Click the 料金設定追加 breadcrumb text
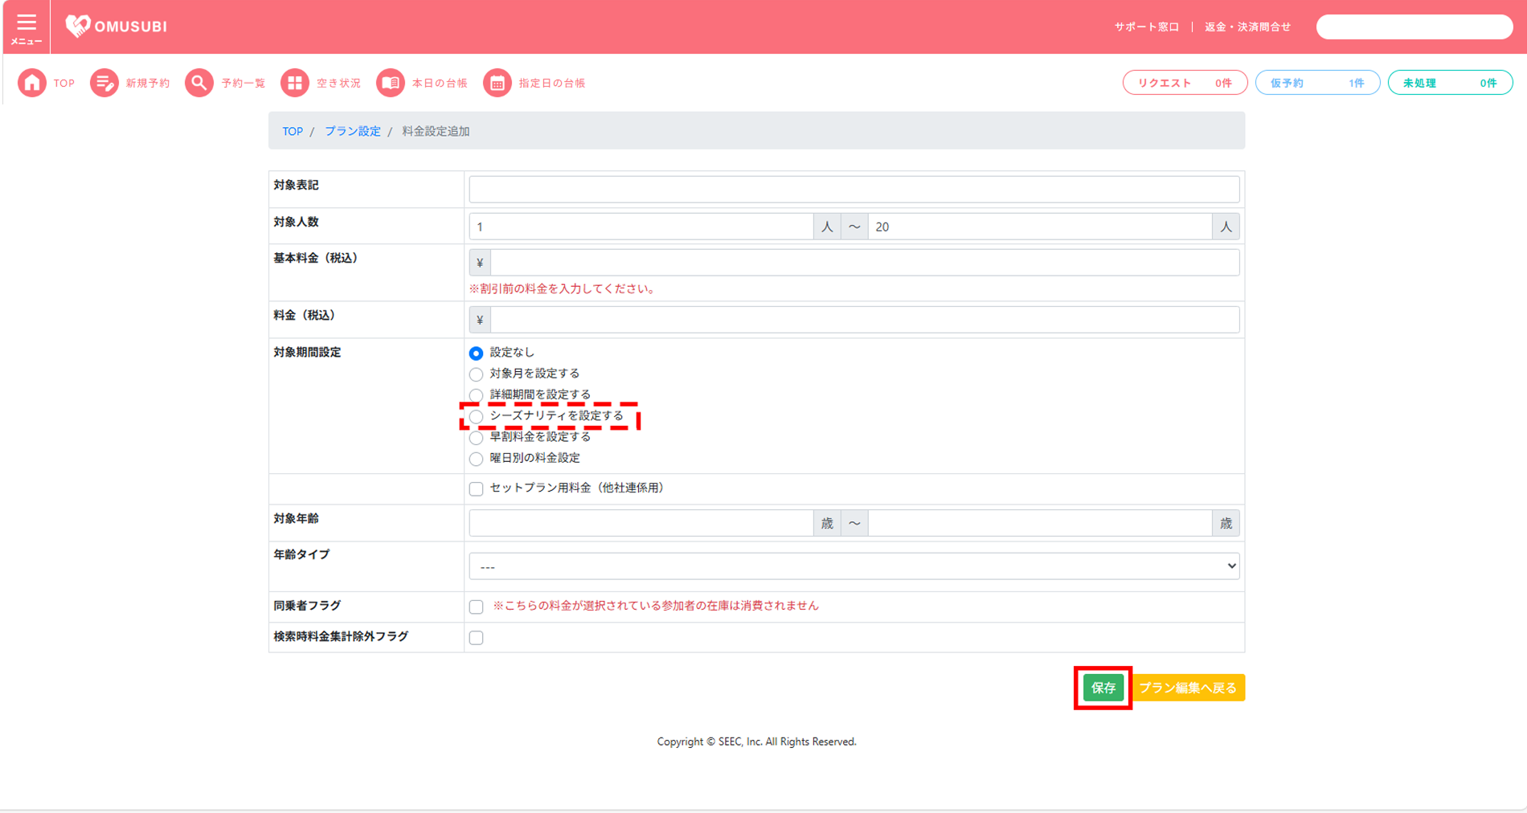 click(436, 131)
